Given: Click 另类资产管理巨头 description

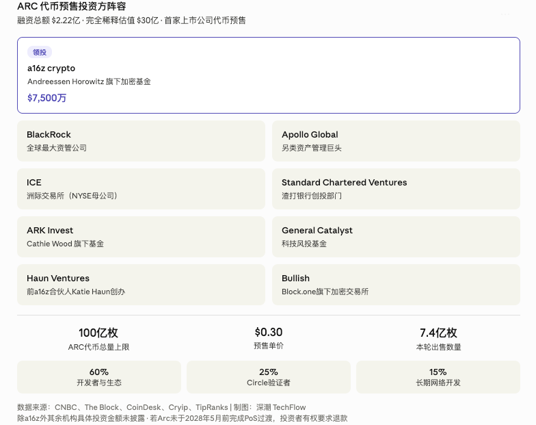Looking at the screenshot, I should point(312,148).
